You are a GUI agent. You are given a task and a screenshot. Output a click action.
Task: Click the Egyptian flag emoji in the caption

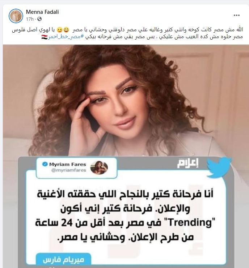pos(45,37)
